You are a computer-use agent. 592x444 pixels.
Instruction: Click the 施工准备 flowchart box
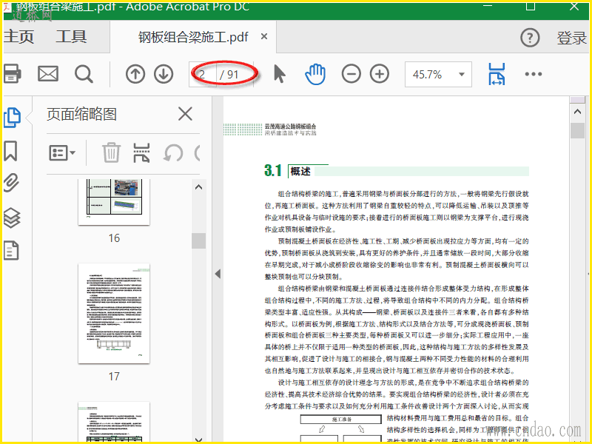tap(340, 419)
